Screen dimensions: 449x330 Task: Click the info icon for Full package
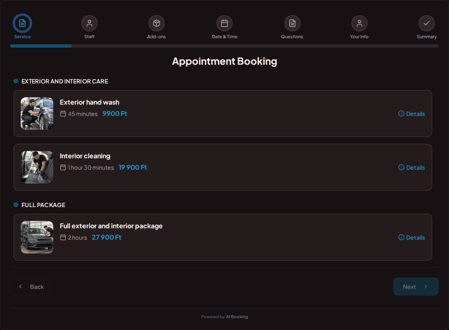pyautogui.click(x=401, y=237)
